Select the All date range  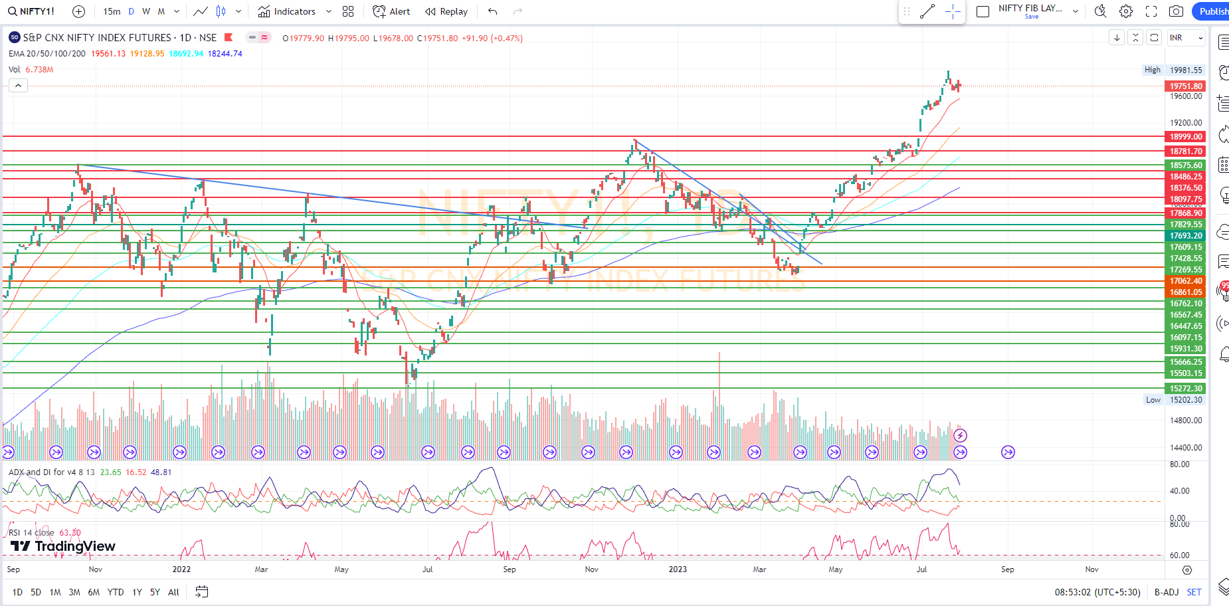click(173, 592)
